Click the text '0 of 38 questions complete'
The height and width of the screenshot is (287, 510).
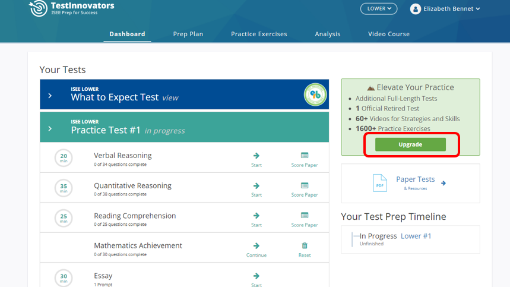point(120,194)
